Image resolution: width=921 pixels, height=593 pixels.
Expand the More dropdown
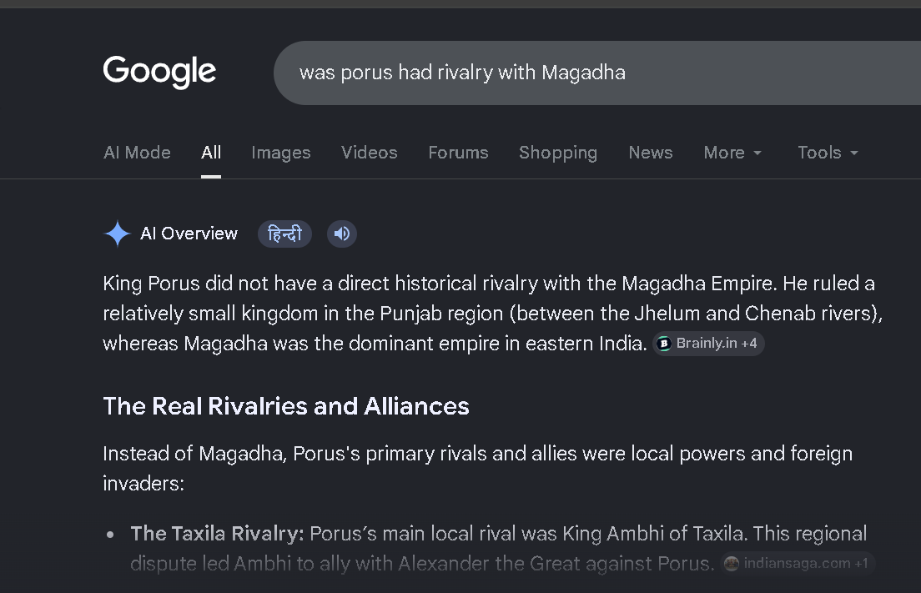coord(732,153)
